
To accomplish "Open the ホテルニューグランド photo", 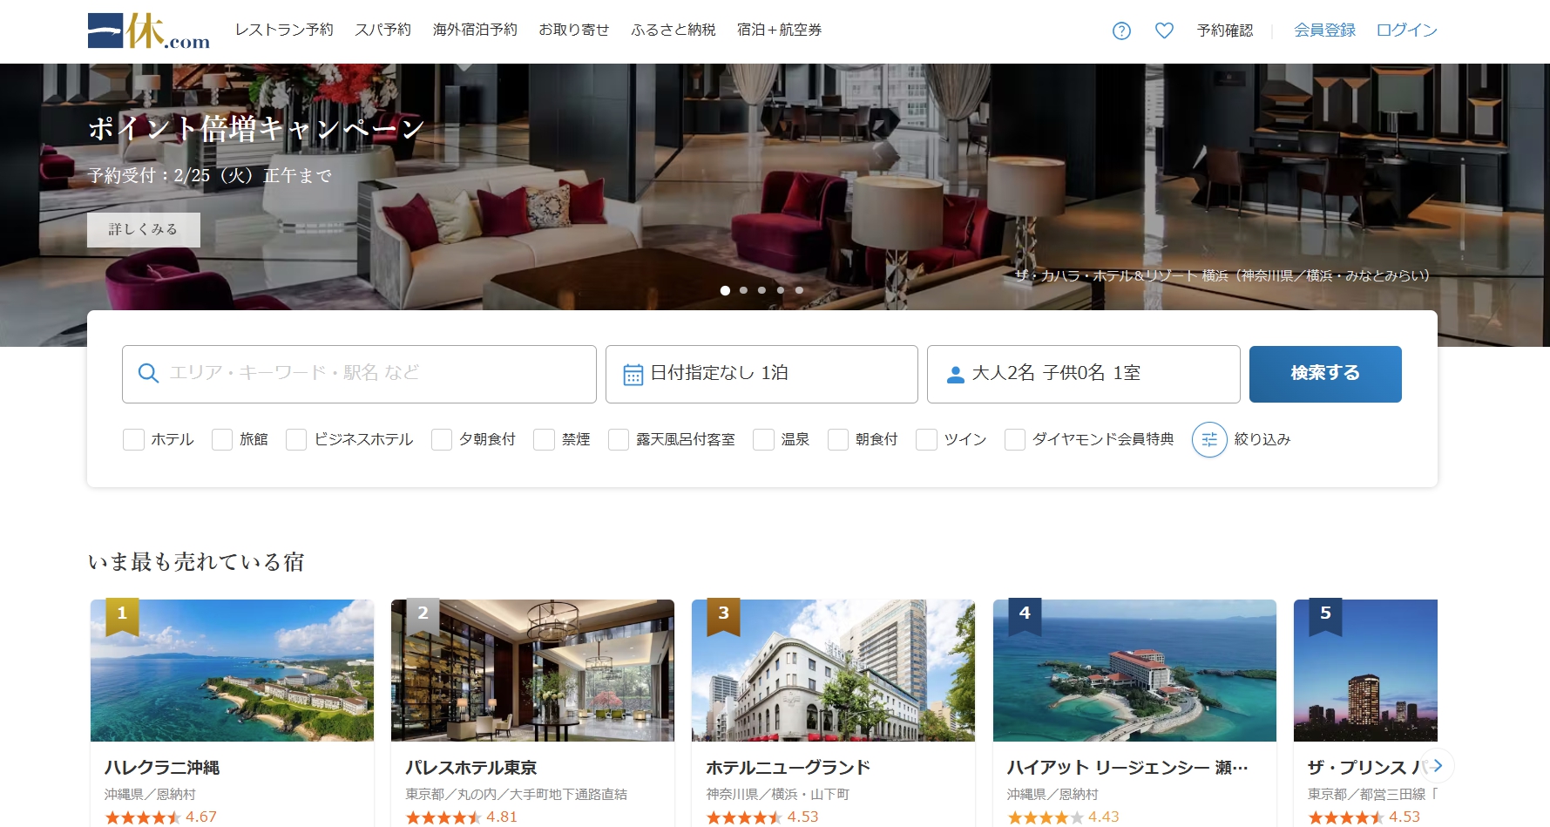I will point(833,670).
